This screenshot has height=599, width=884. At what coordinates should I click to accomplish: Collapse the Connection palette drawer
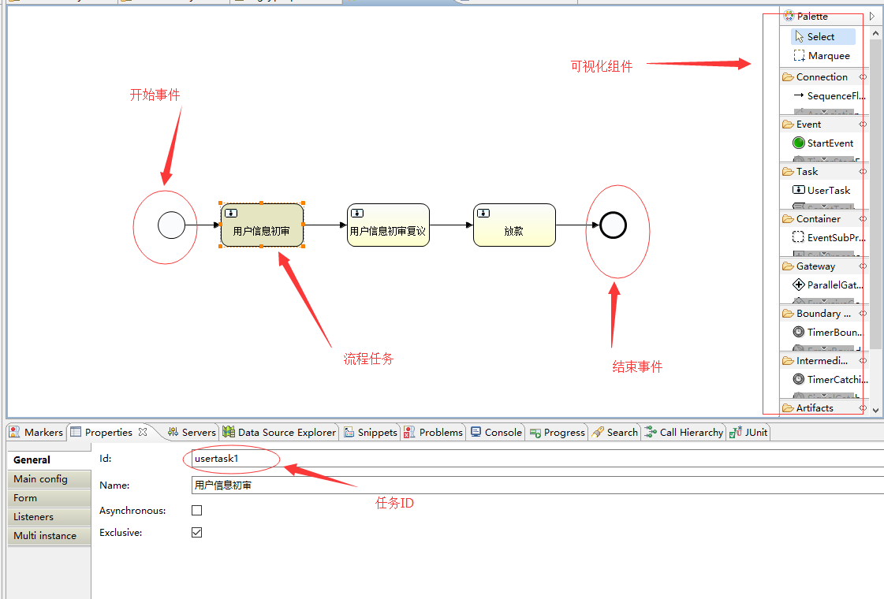(x=824, y=76)
